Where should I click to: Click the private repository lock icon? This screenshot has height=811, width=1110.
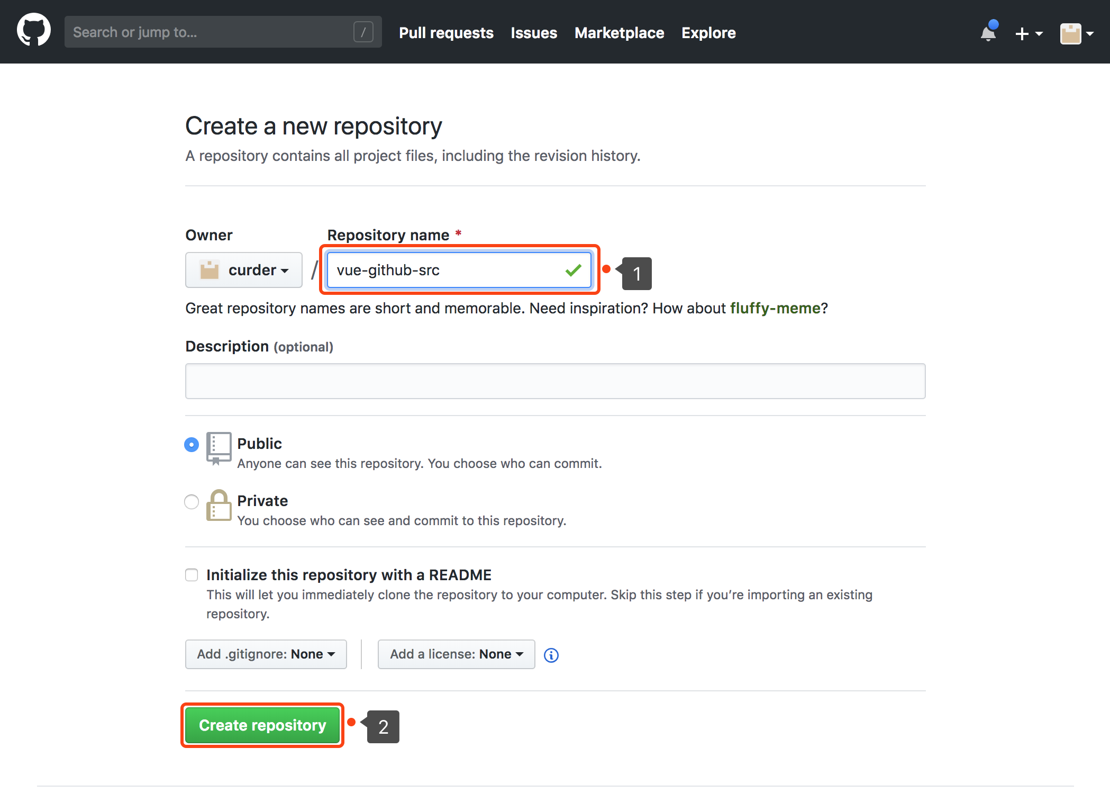click(x=219, y=506)
